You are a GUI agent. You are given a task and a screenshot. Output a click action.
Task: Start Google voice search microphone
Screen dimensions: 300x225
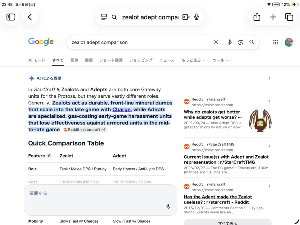tap(229, 42)
